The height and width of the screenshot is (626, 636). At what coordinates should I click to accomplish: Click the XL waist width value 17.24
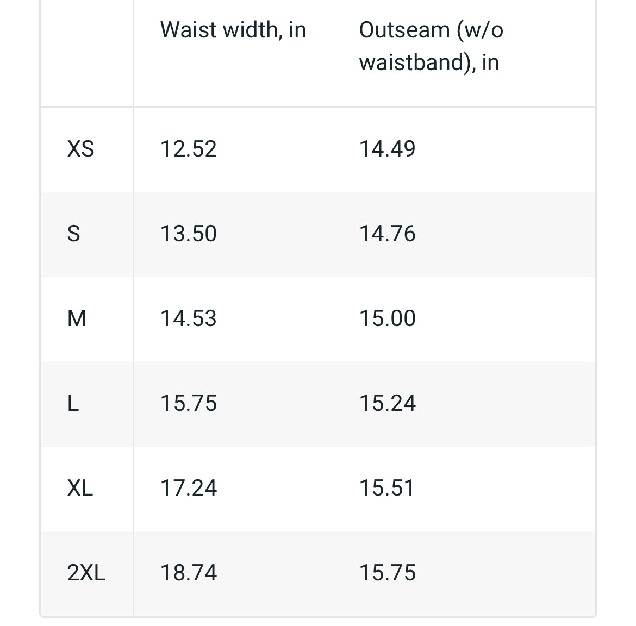click(189, 488)
